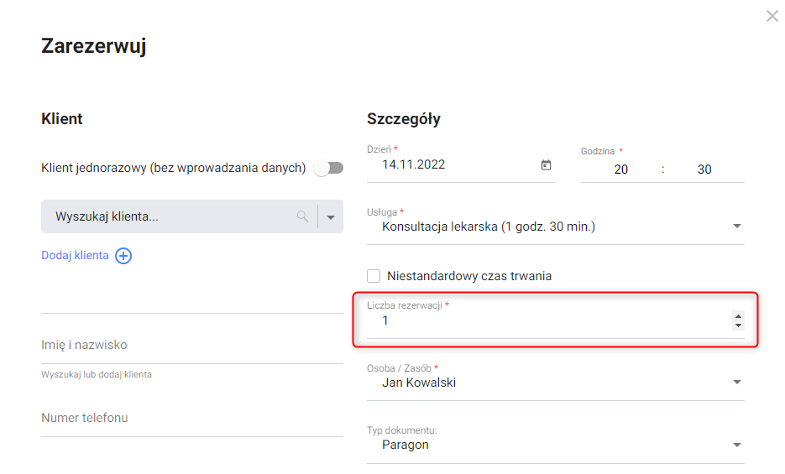Click the plus circle icon beside Dodaj klienta

point(123,256)
